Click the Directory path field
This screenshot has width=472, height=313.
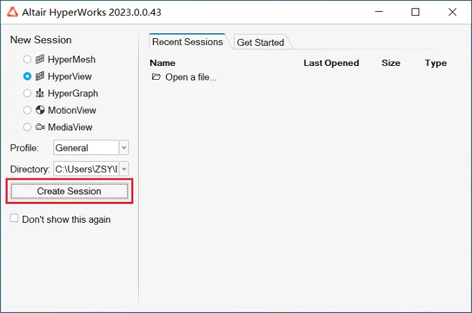pyautogui.click(x=86, y=169)
